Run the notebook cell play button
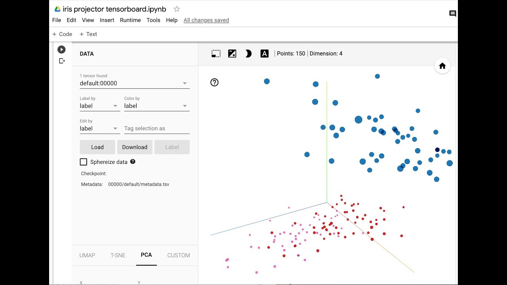Viewport: 507px width, 285px height. tap(61, 49)
